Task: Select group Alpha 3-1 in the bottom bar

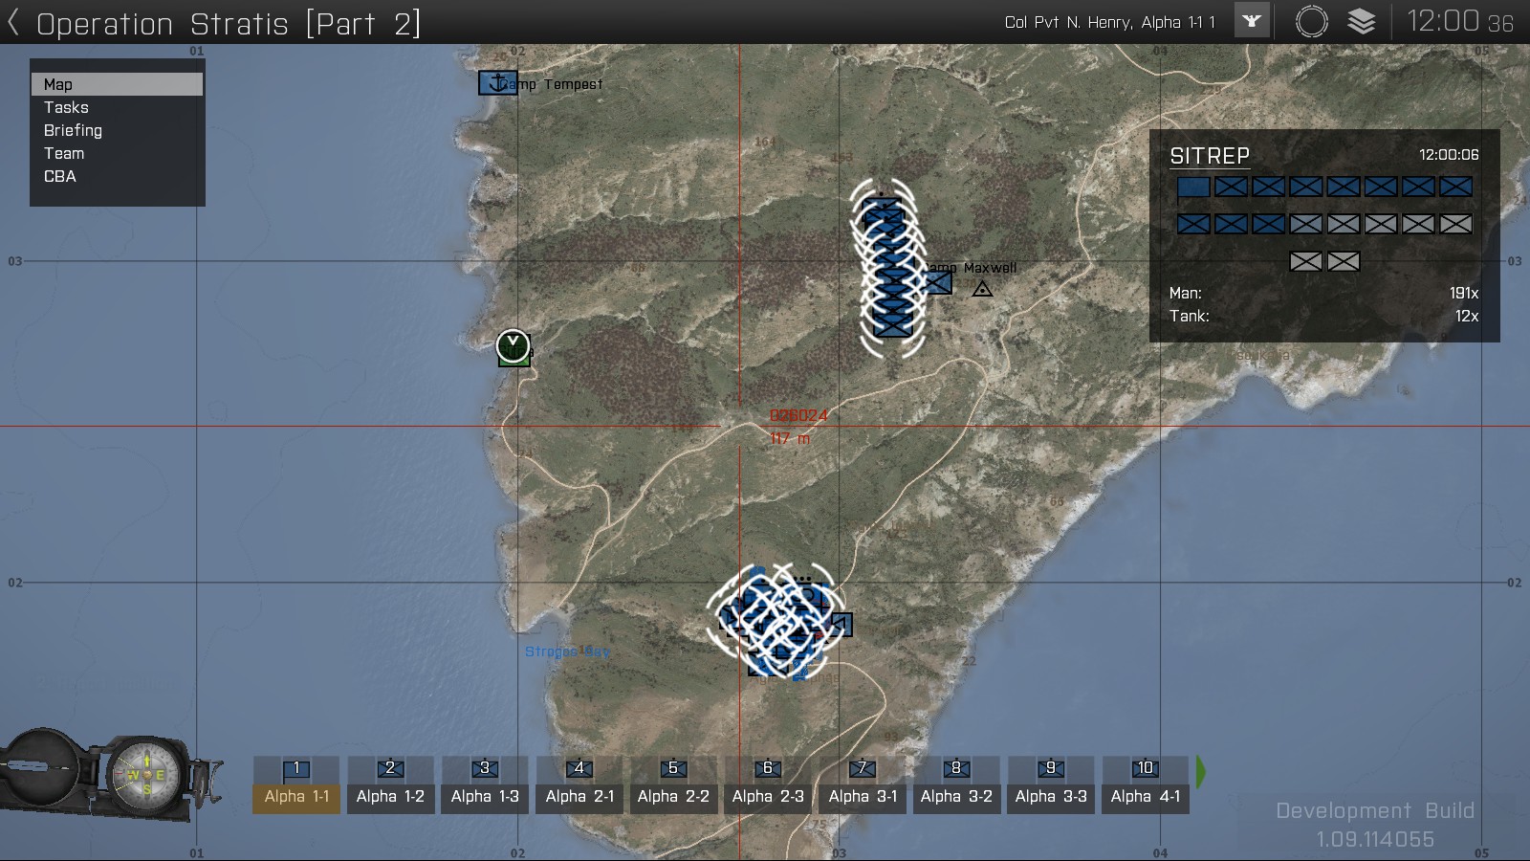Action: pos(863,785)
